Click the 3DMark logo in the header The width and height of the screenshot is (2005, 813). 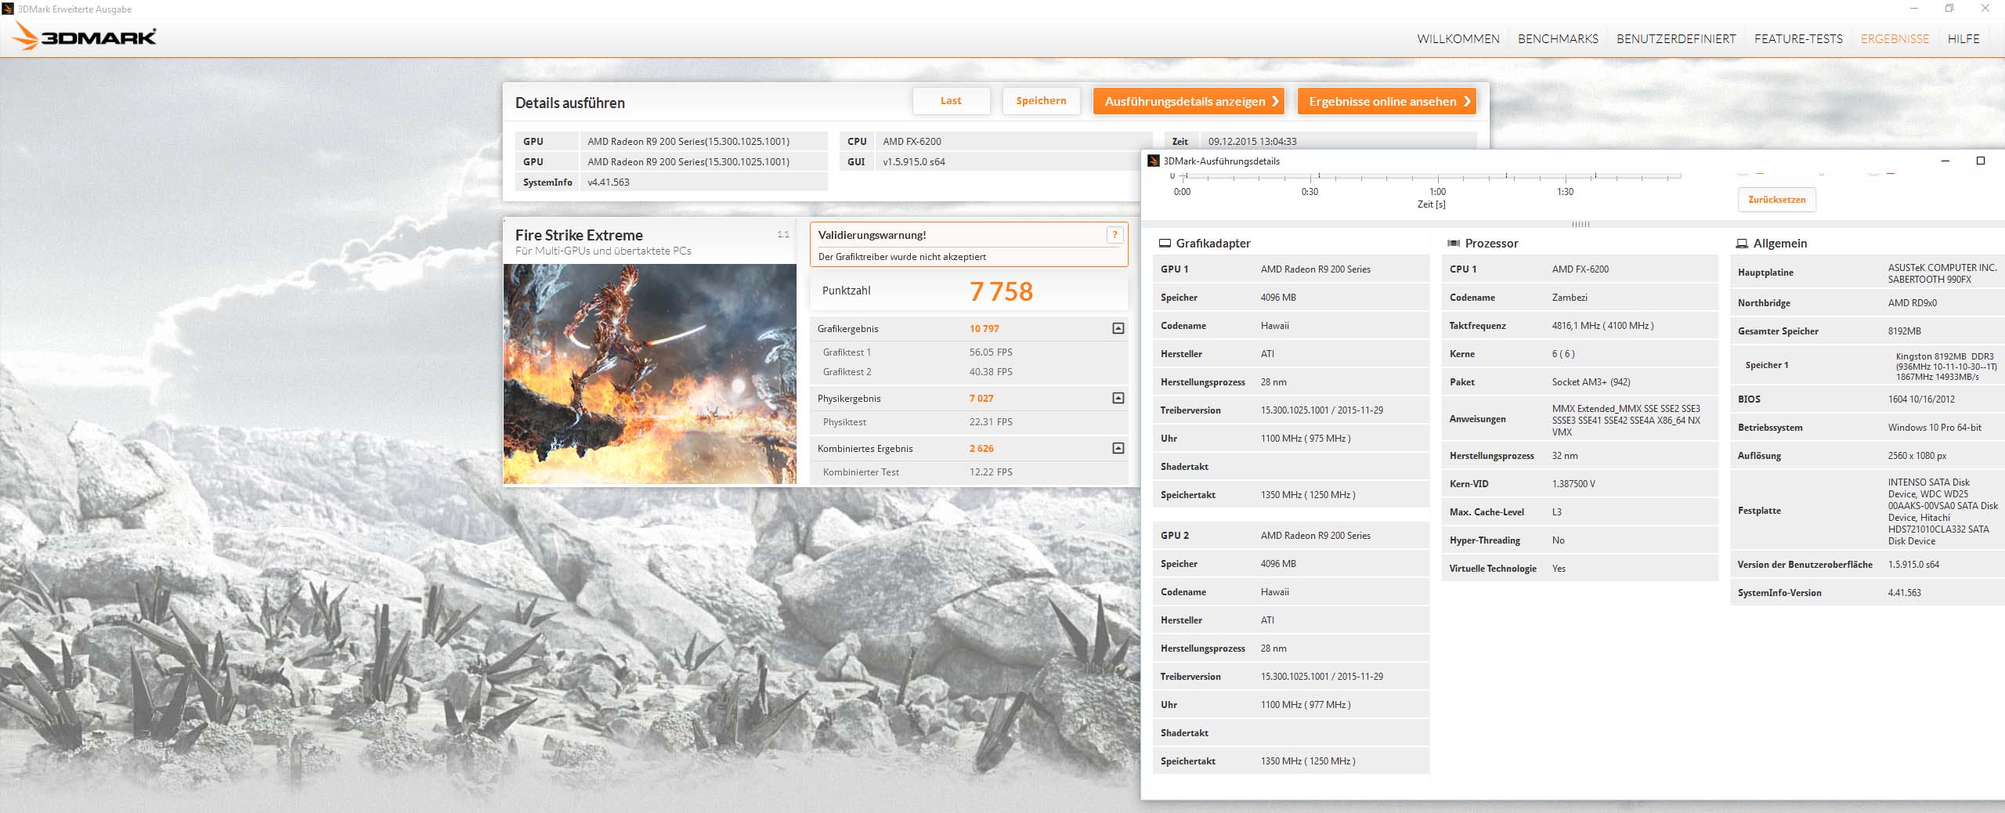(85, 36)
